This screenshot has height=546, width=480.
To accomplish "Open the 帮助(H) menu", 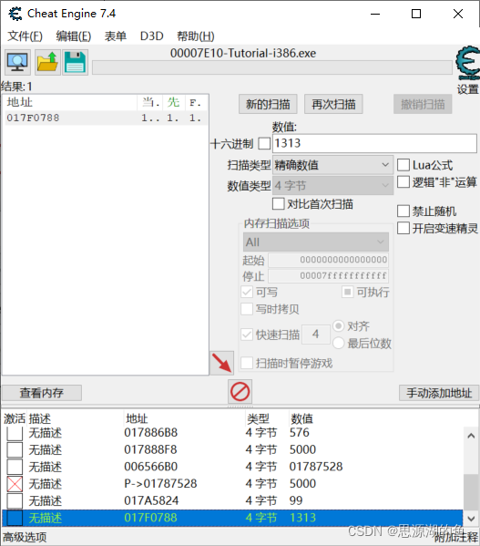I will (x=196, y=36).
